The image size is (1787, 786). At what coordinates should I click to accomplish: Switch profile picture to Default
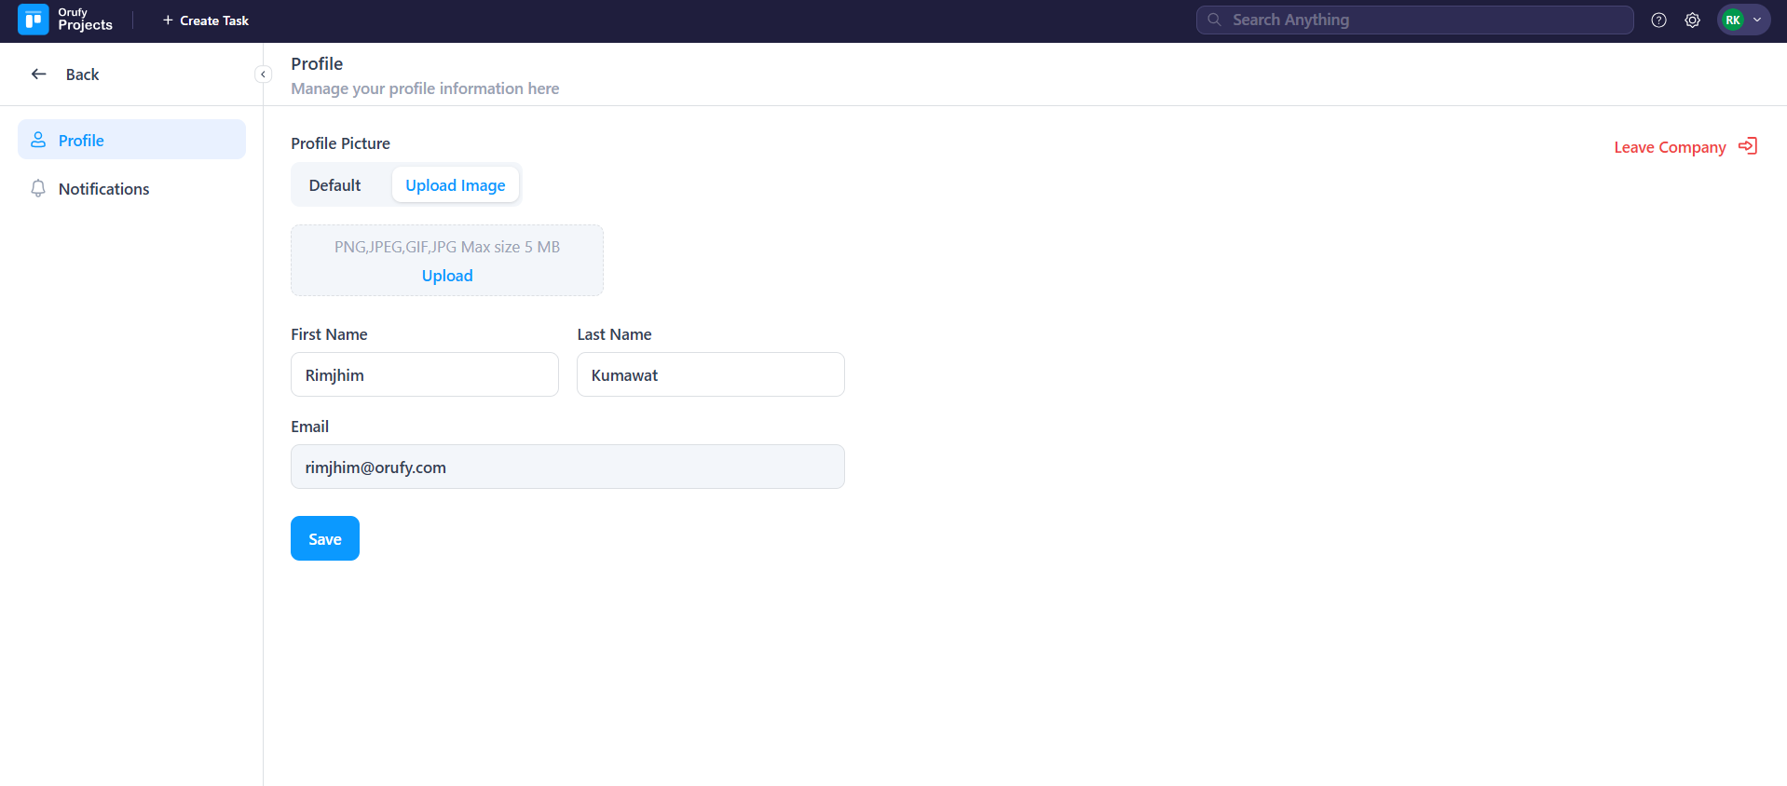click(334, 185)
